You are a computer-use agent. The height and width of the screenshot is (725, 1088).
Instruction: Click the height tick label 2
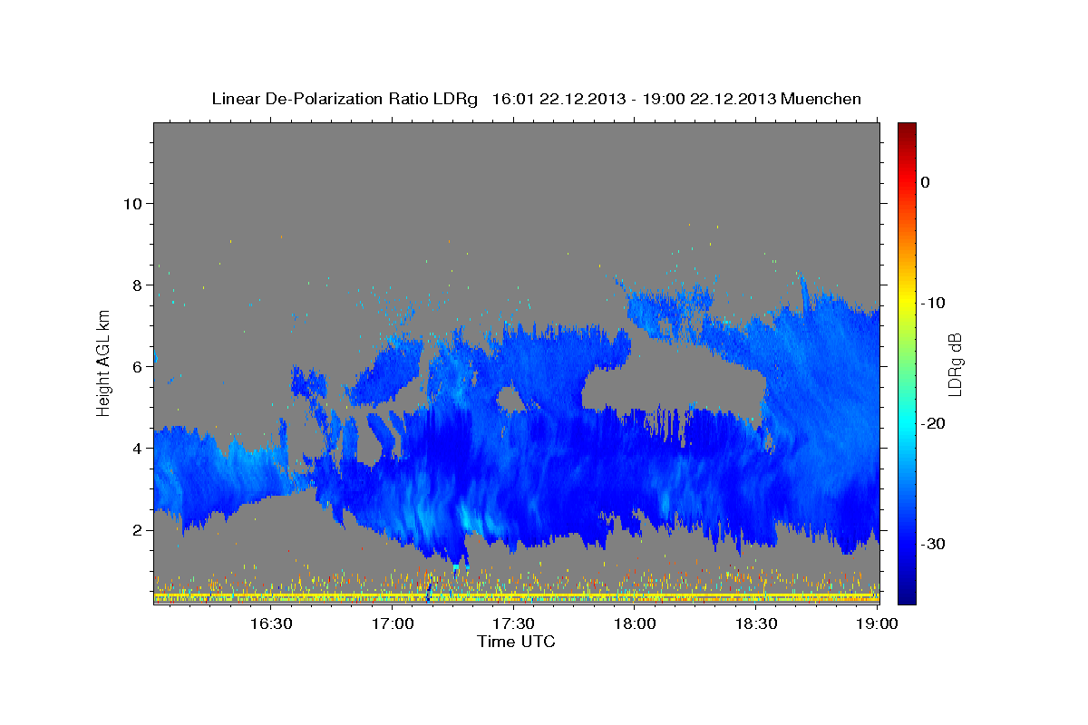(137, 529)
